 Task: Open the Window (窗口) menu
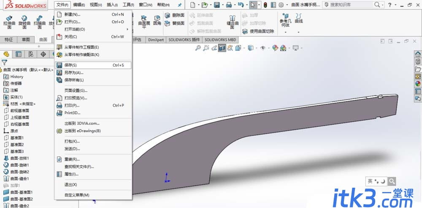coord(146,5)
